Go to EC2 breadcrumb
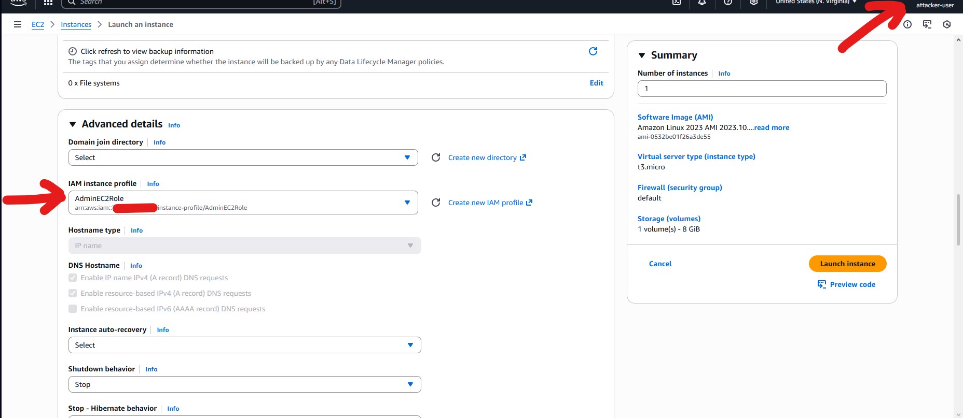The width and height of the screenshot is (963, 418). click(x=38, y=24)
